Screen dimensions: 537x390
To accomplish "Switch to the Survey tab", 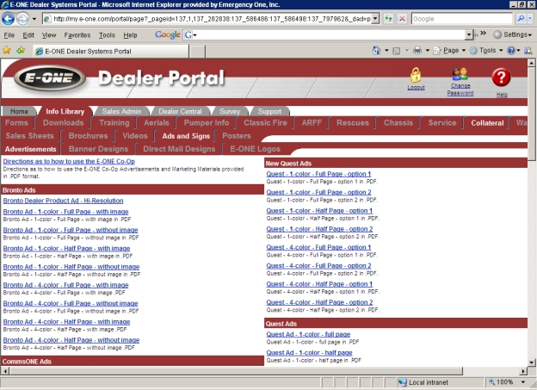I will point(230,111).
